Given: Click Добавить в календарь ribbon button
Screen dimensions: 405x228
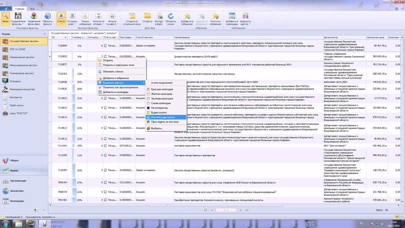Looking at the screenshot, I should (232, 19).
